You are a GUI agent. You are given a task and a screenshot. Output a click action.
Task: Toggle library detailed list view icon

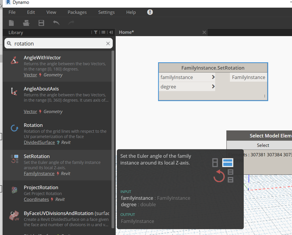tap(103, 32)
